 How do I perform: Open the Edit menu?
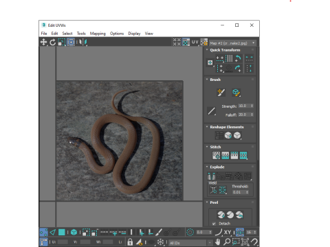point(54,34)
